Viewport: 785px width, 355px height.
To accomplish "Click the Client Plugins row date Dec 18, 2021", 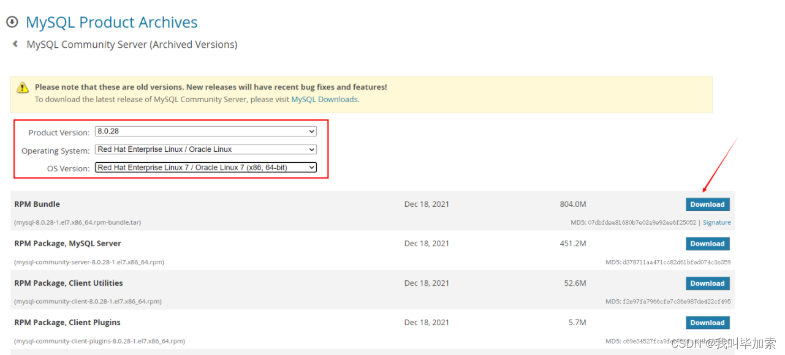I will [x=427, y=323].
